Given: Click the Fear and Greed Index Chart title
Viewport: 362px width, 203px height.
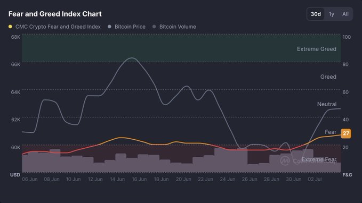Looking at the screenshot, I should pyautogui.click(x=55, y=14).
